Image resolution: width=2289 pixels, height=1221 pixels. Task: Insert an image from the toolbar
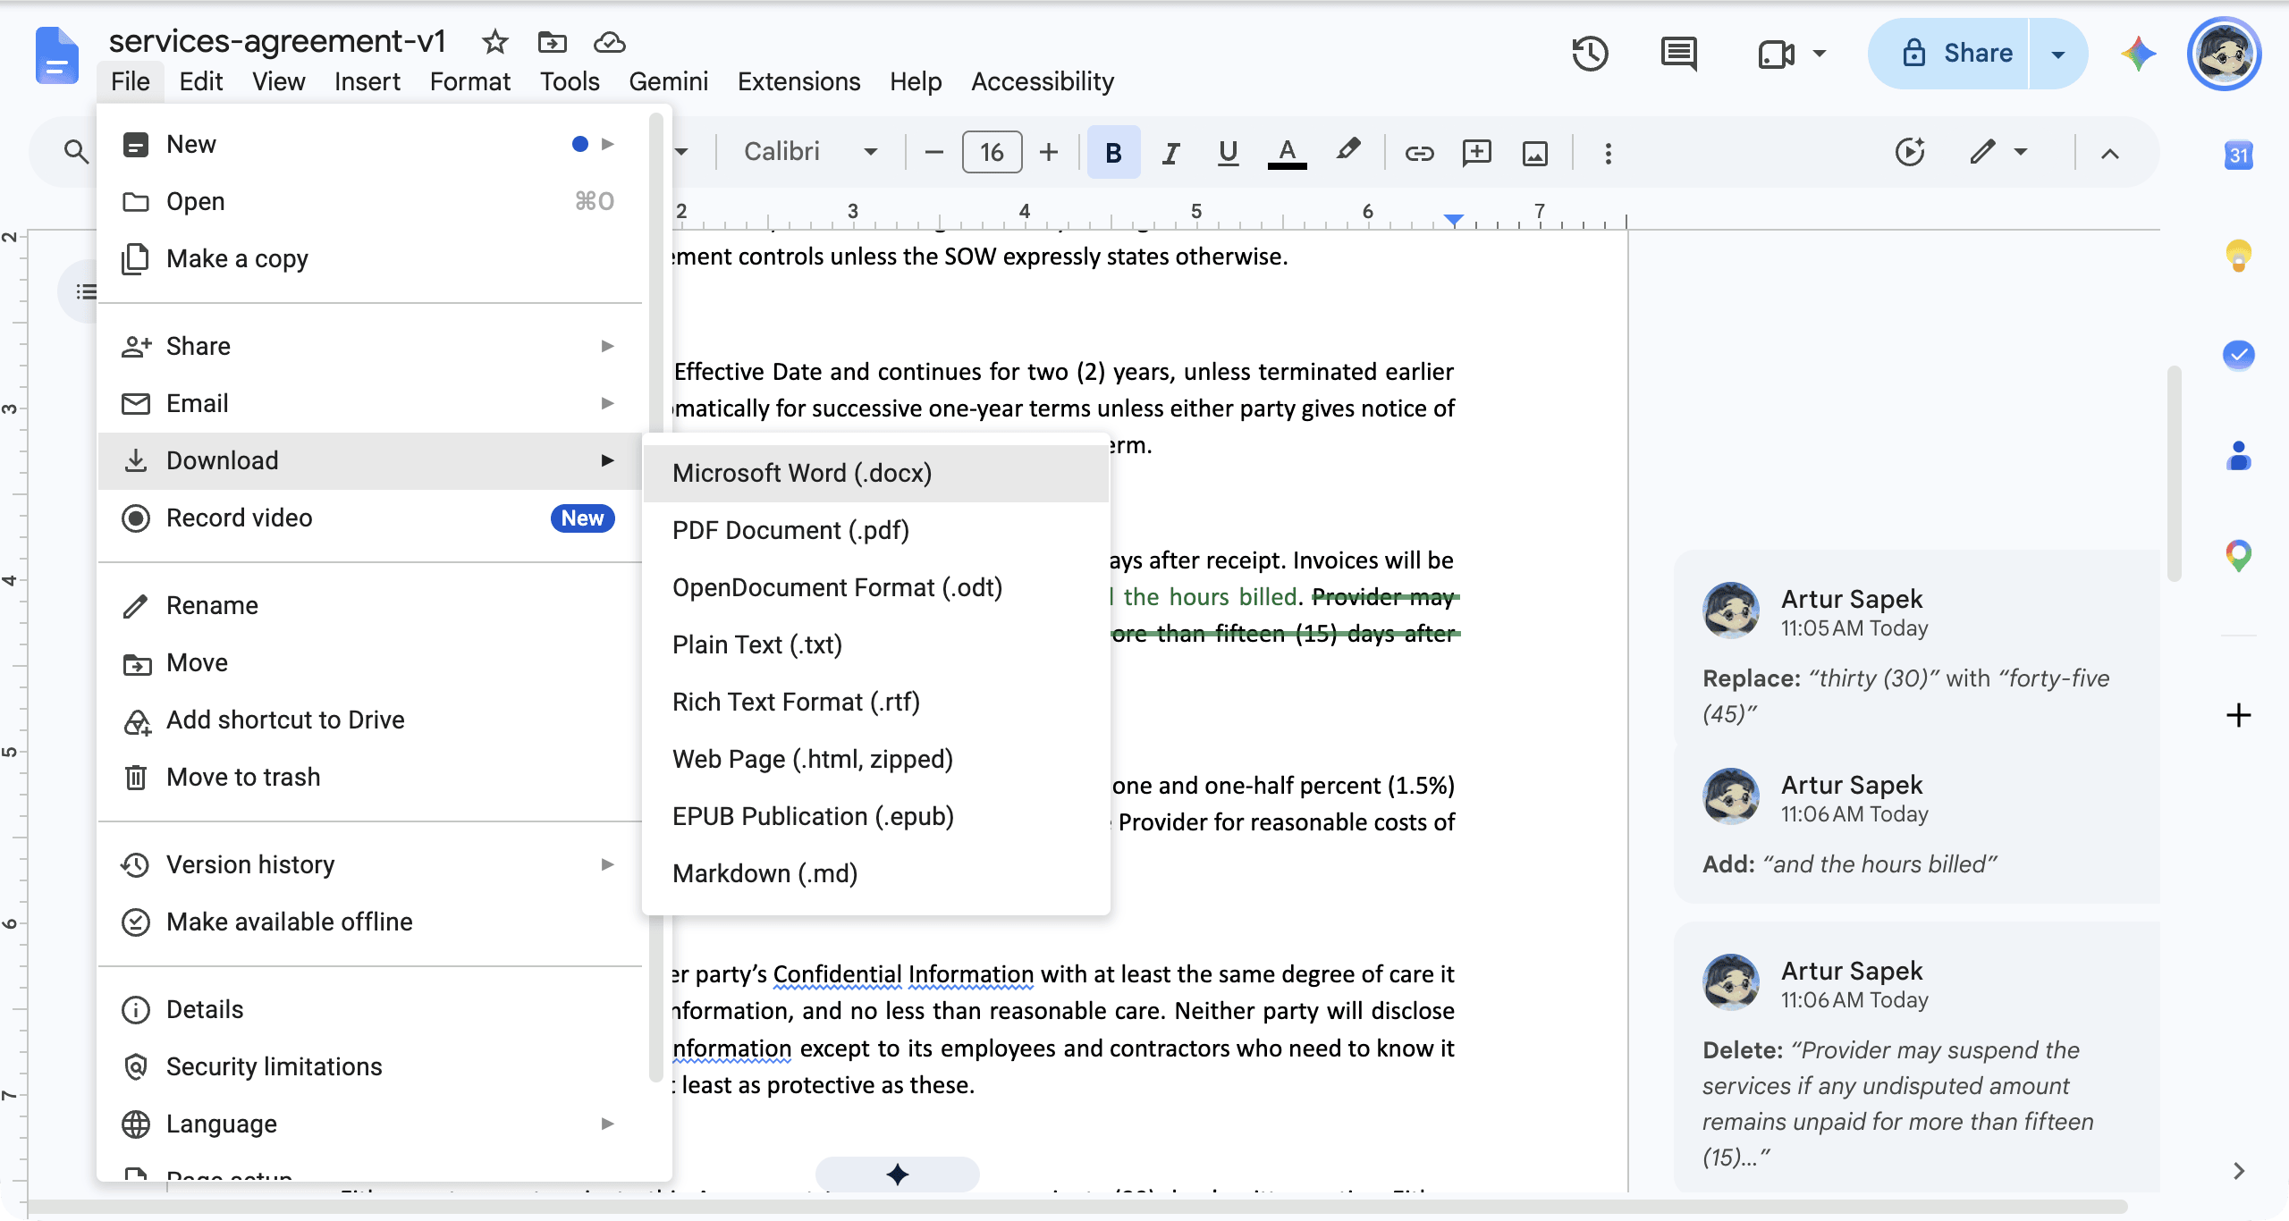(1534, 153)
